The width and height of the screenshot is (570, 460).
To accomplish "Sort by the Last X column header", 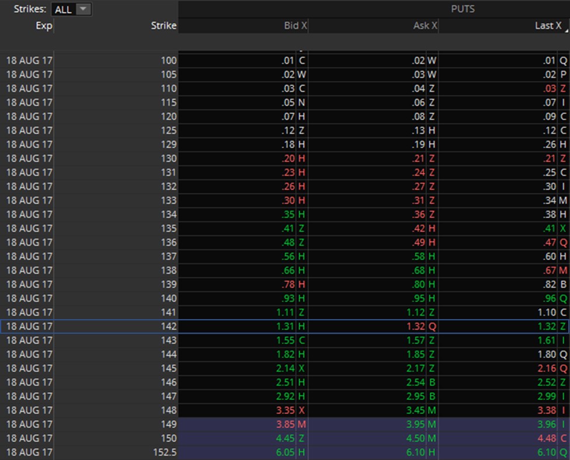I will point(548,26).
